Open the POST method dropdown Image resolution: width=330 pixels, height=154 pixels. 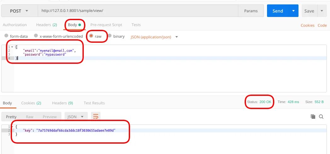(20, 11)
